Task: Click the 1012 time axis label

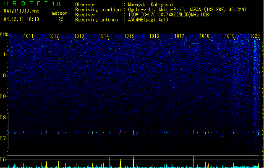Action: (54, 36)
